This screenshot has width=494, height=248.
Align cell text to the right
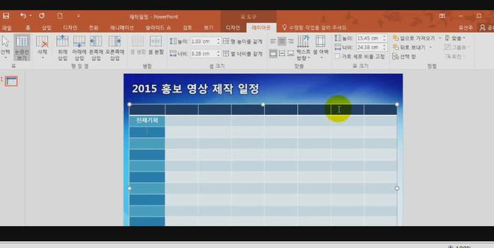[x=290, y=41]
